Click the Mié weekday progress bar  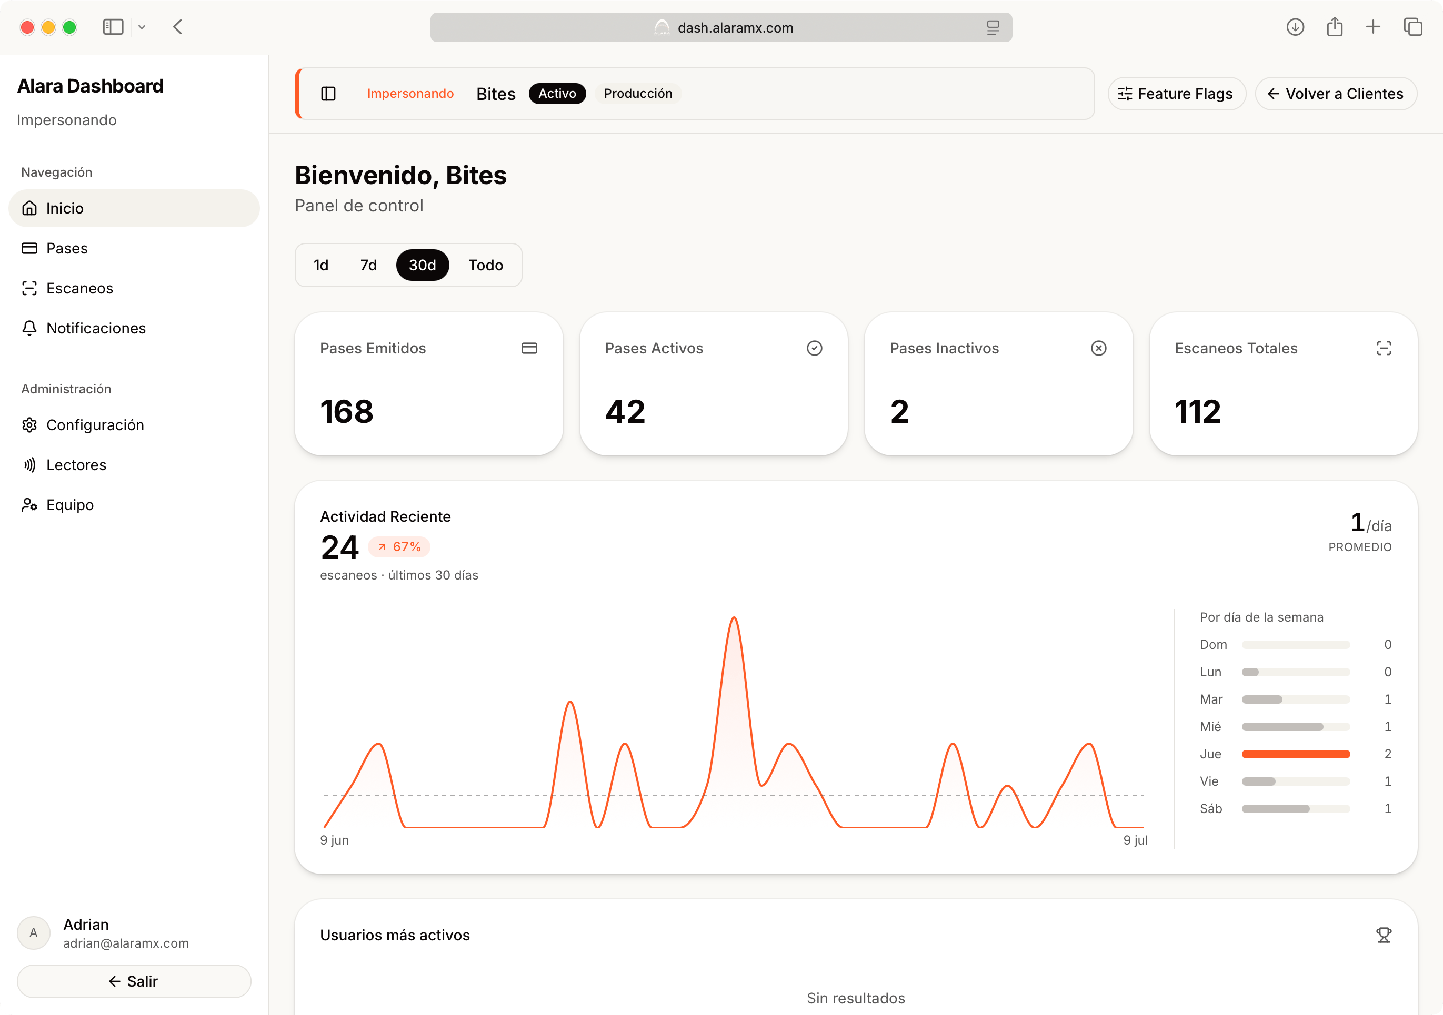1296,727
